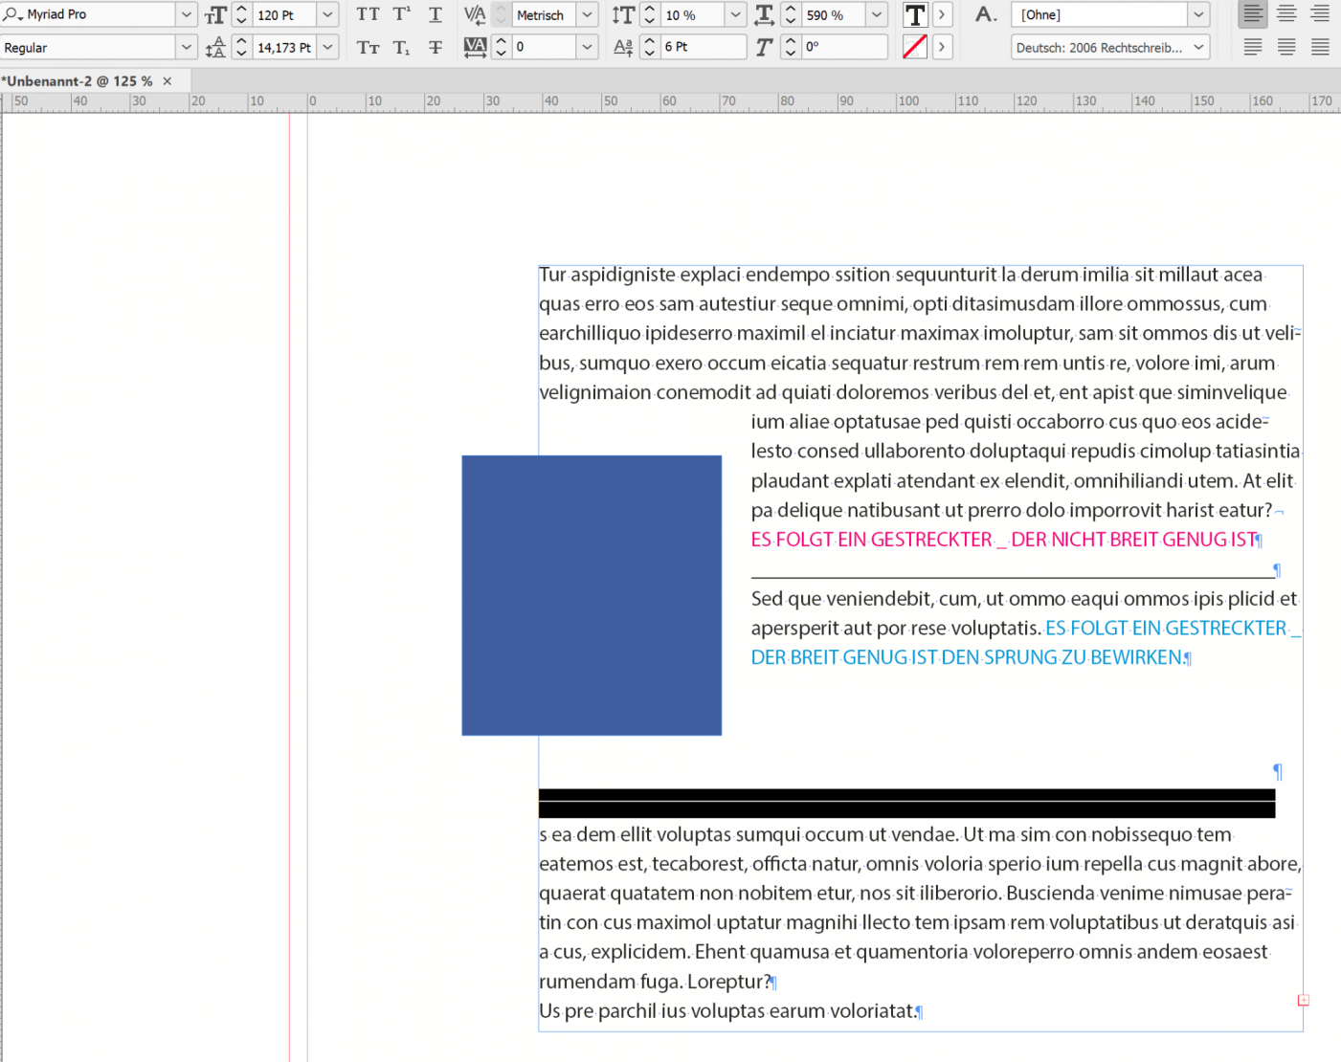
Task: Toggle All Caps (TT) formatting
Action: (x=368, y=14)
